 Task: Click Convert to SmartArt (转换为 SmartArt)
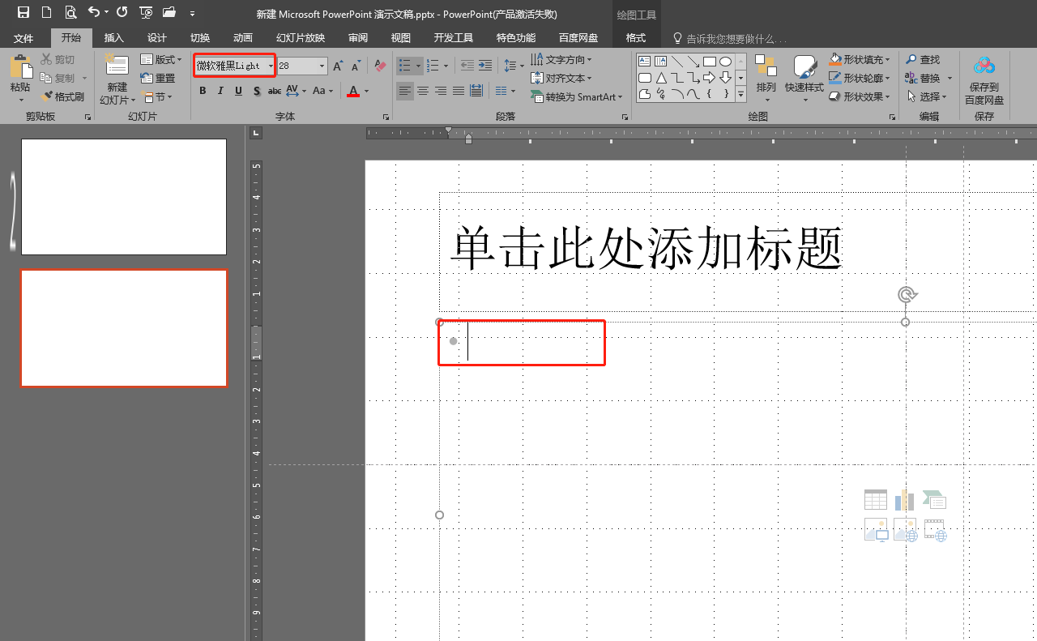[x=577, y=97]
